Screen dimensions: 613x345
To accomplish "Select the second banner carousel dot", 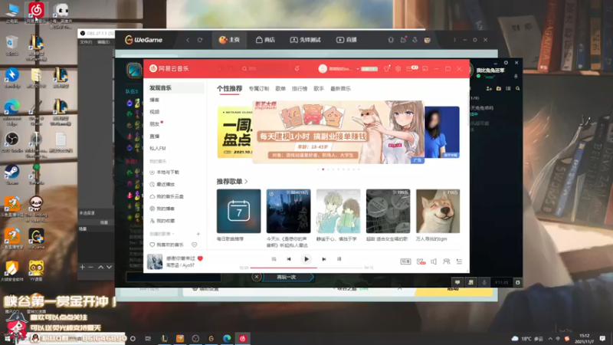I will coord(323,169).
